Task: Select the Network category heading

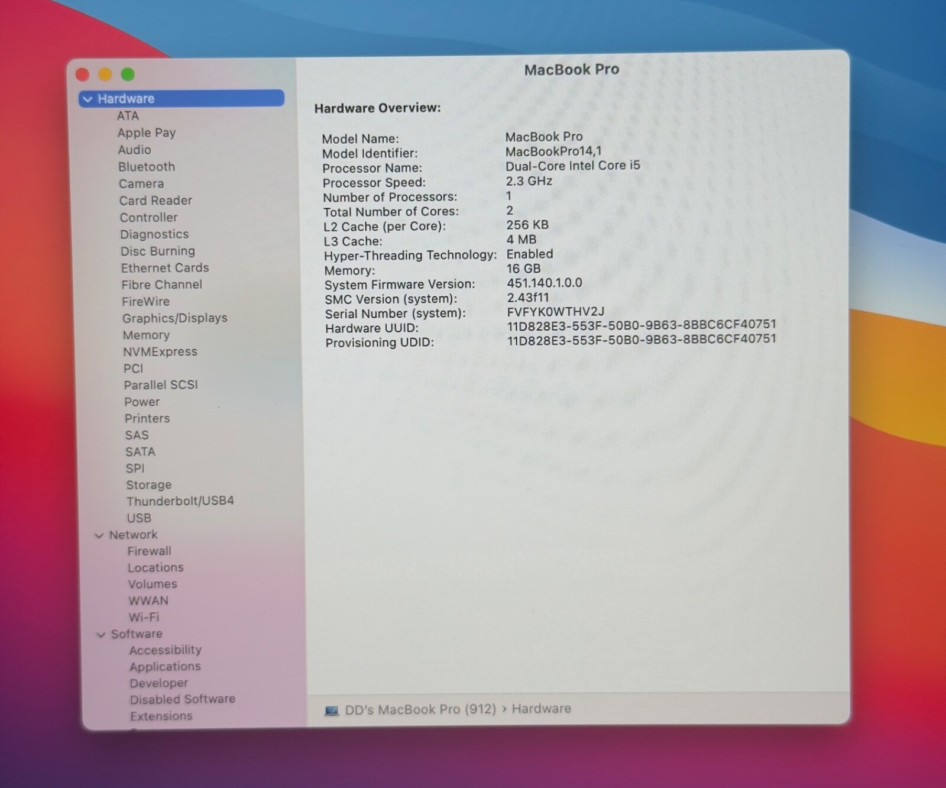Action: (134, 535)
